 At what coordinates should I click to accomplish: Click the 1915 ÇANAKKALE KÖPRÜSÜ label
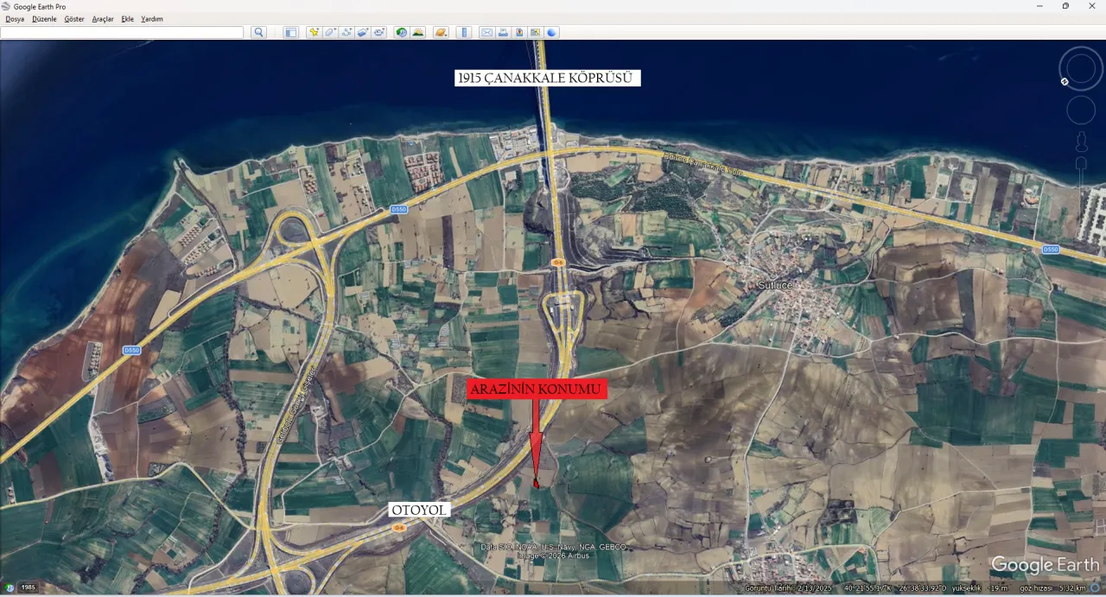[548, 78]
